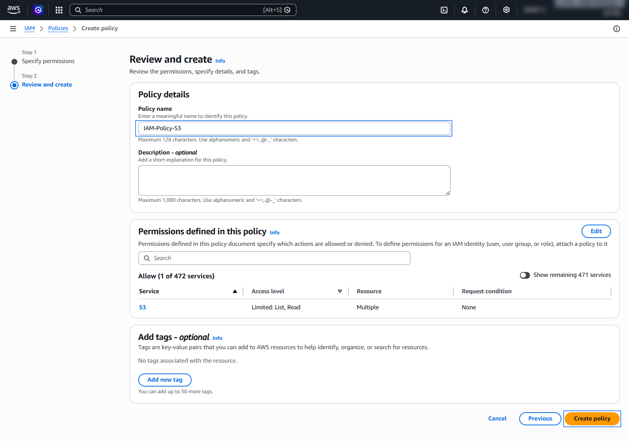Go to the Policies breadcrumb
This screenshot has height=441, width=629.
pyautogui.click(x=58, y=28)
